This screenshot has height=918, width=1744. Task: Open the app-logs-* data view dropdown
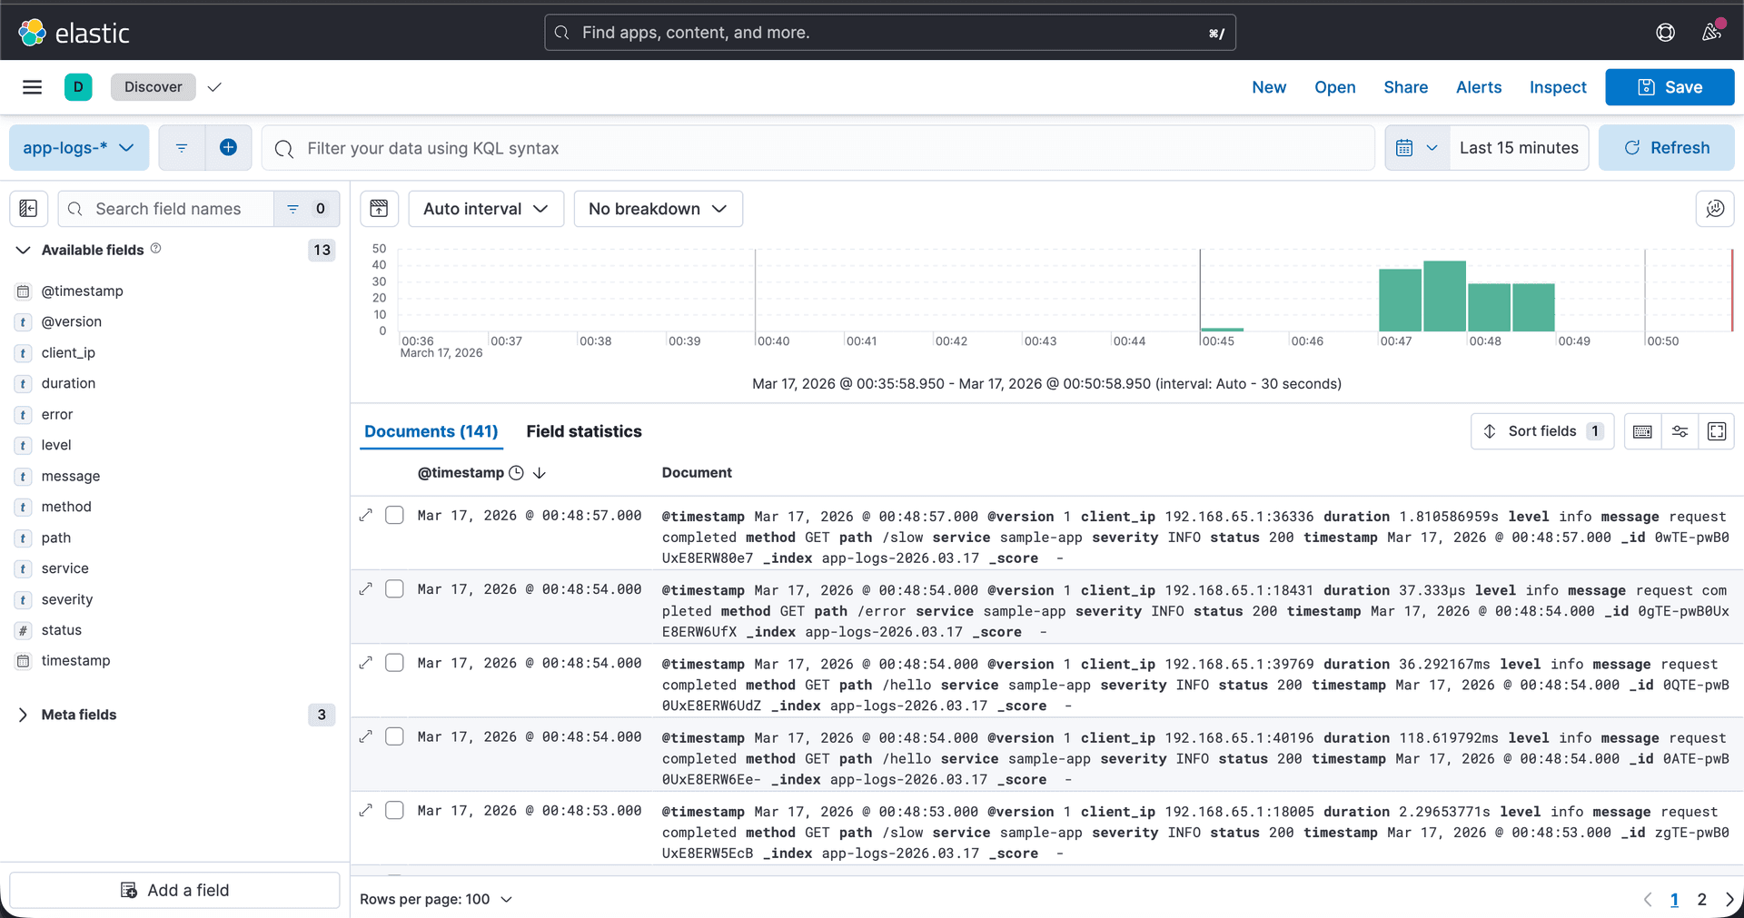(x=79, y=148)
